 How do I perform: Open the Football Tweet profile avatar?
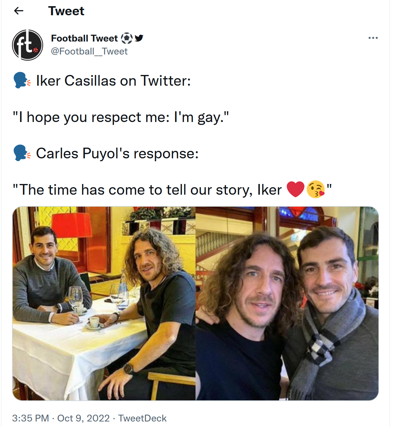click(x=28, y=45)
